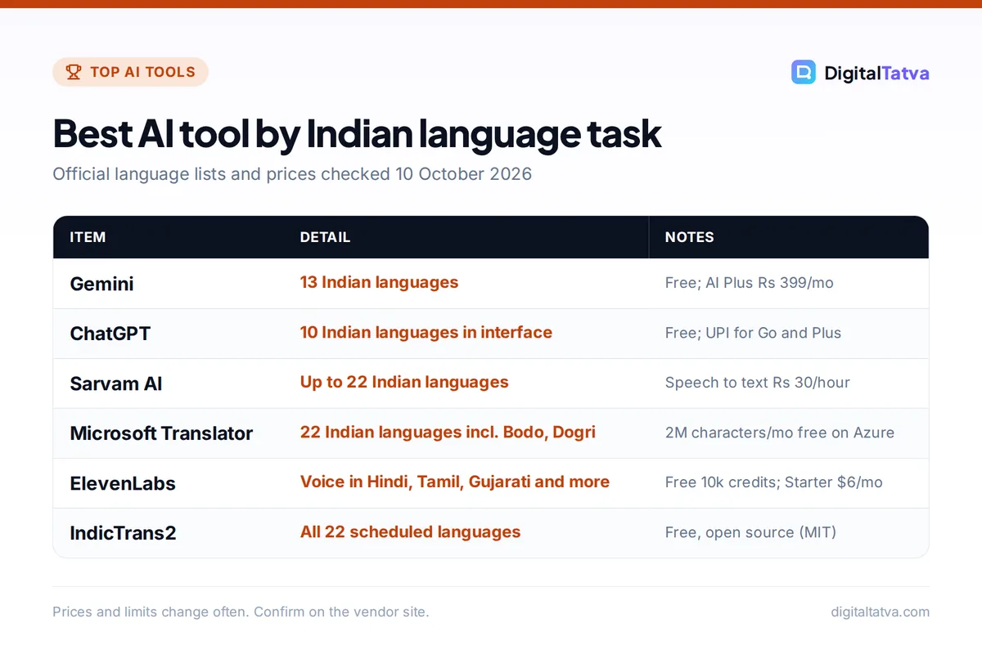
Task: Click '22 Indian languages incl. Bodo, Dogri'
Action: [448, 433]
